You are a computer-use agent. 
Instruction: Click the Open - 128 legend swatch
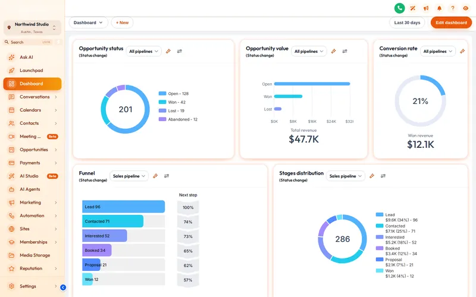pos(162,93)
